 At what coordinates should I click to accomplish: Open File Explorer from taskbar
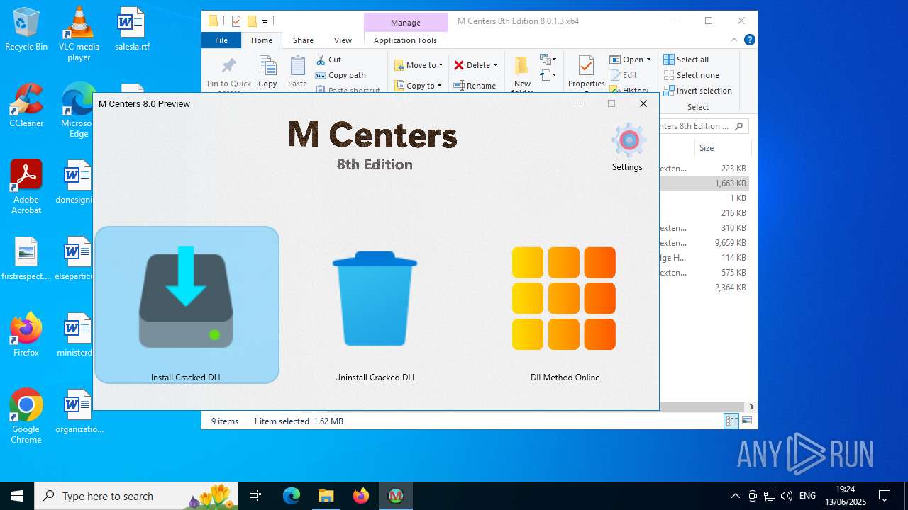pyautogui.click(x=326, y=496)
